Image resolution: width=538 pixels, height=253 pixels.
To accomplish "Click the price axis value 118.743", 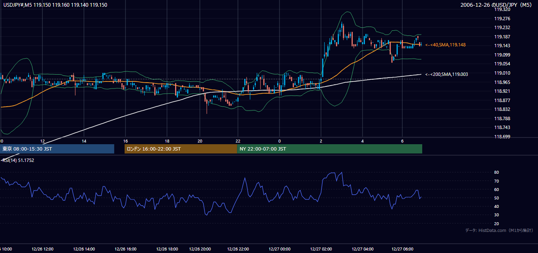I will (503, 127).
